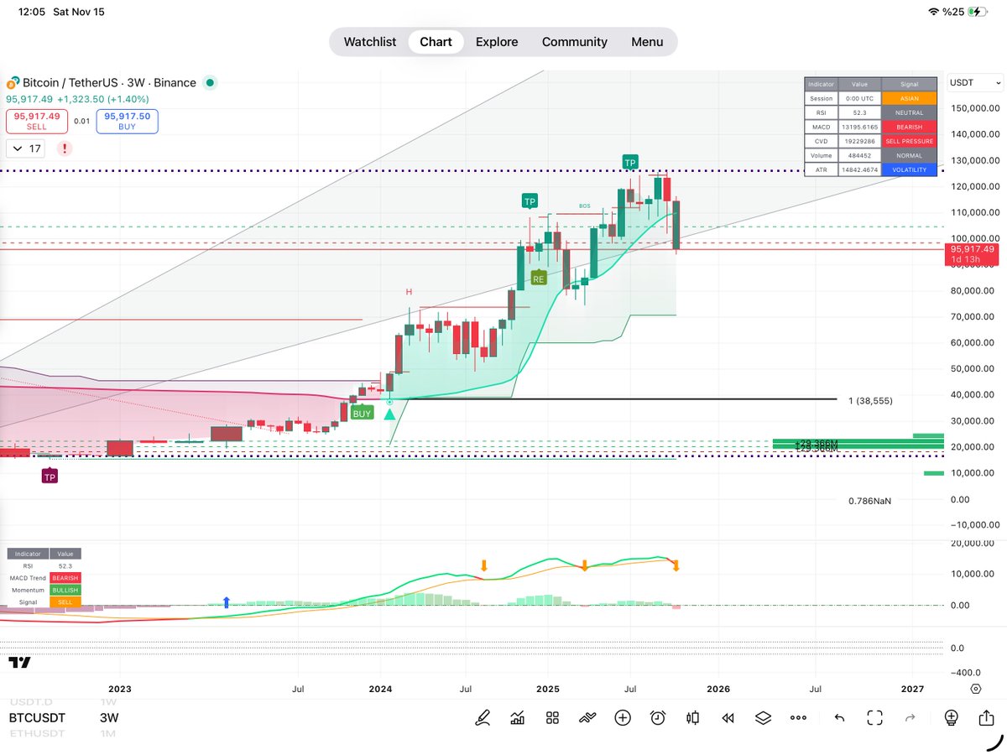Open the USDT currency dropdown
The image size is (1007, 755).
point(975,82)
